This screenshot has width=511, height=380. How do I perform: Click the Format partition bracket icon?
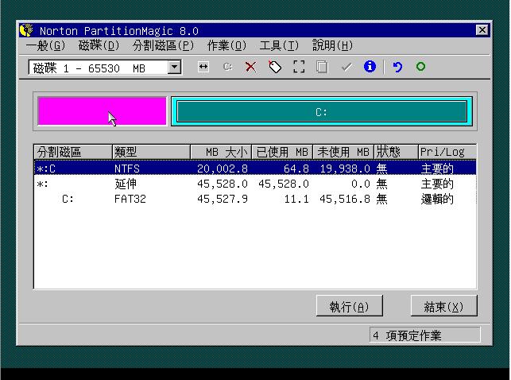pyautogui.click(x=299, y=67)
